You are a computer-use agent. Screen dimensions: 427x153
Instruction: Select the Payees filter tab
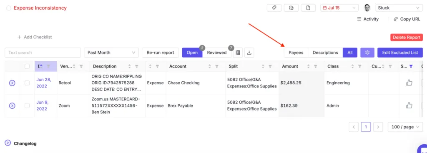point(296,53)
